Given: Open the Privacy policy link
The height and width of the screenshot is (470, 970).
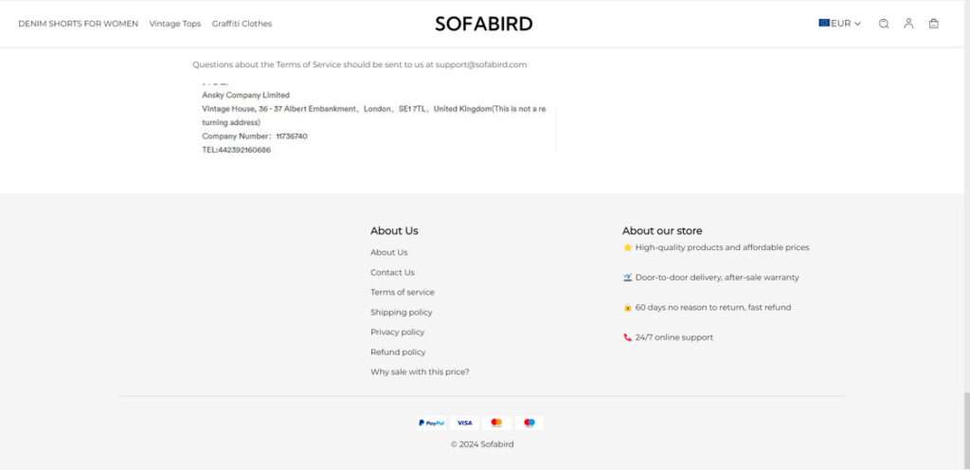Looking at the screenshot, I should pyautogui.click(x=397, y=332).
